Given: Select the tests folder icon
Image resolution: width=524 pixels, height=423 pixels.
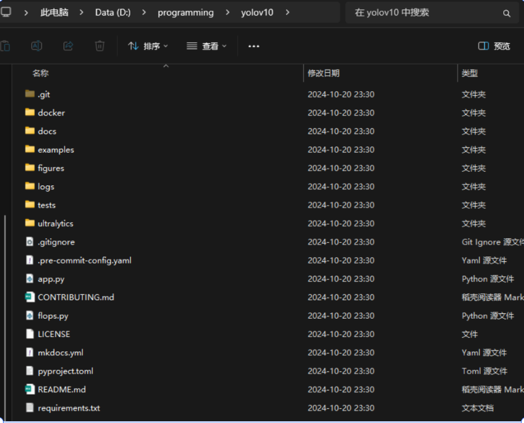Looking at the screenshot, I should point(30,204).
